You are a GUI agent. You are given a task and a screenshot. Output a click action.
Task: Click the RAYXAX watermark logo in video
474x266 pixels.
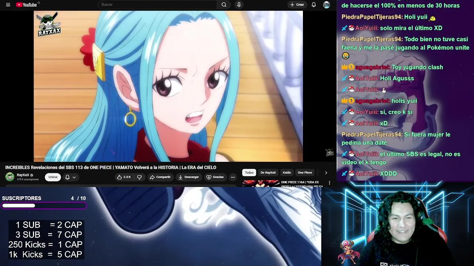pos(49,25)
